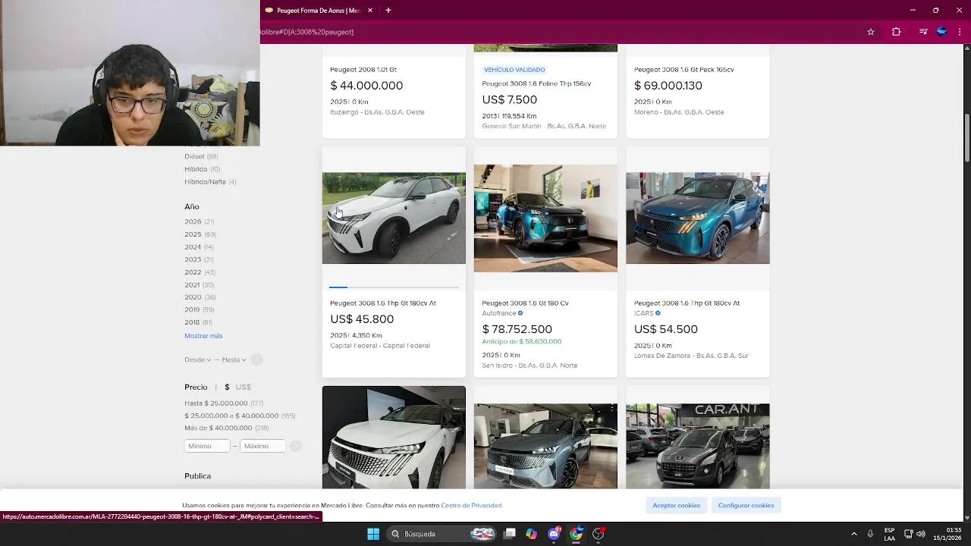Viewport: 971px width, 546px height.
Task: Filter by Diésel fuel type
Action: pyautogui.click(x=201, y=156)
